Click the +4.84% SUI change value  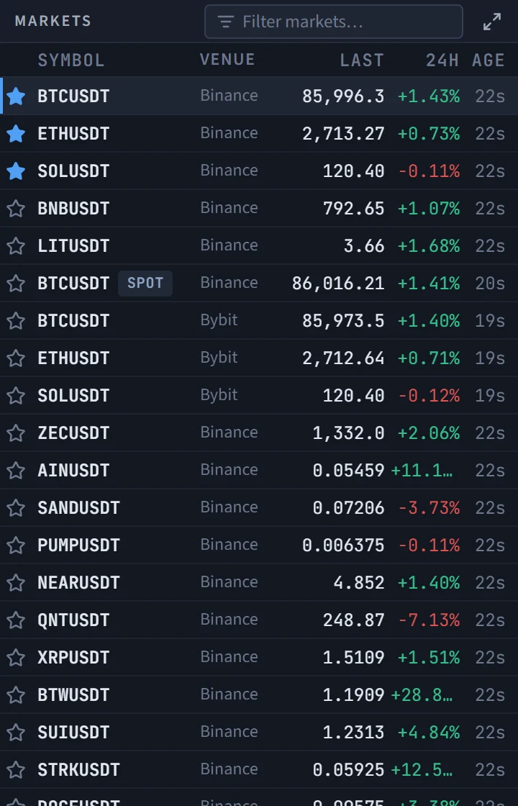click(x=429, y=733)
